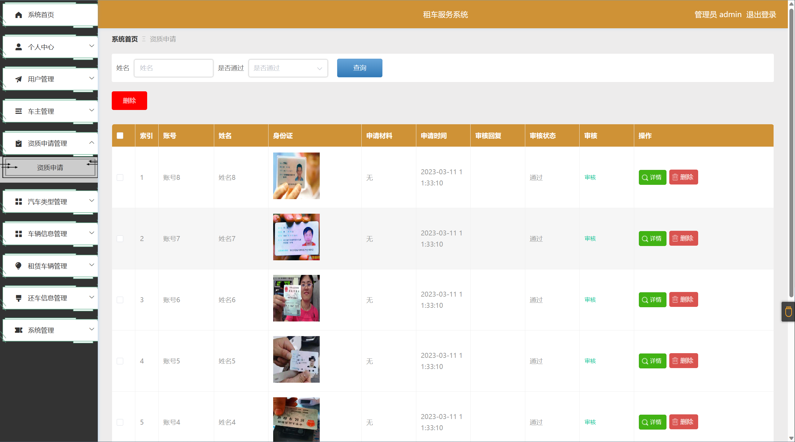Click the paper plane icon for 用户管理
Image resolution: width=795 pixels, height=442 pixels.
(19, 79)
